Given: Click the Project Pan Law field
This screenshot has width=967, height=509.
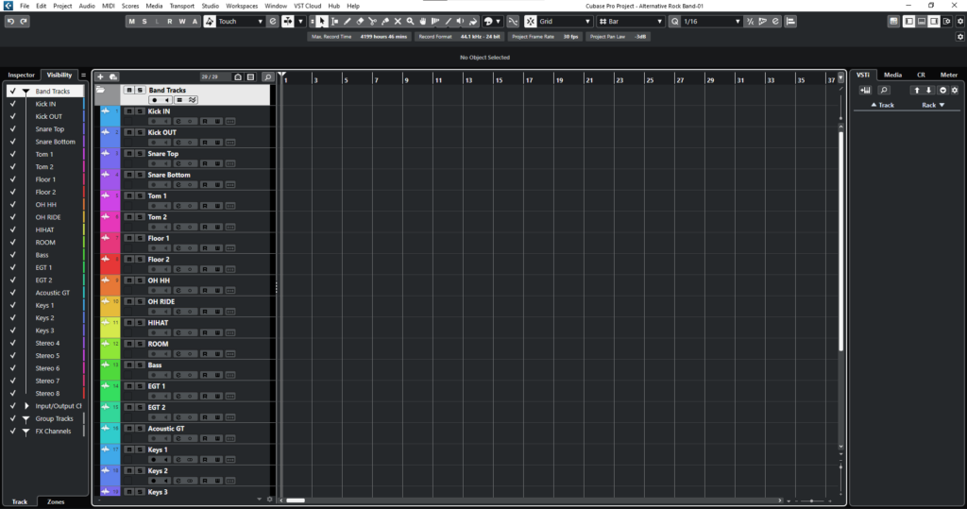Looking at the screenshot, I should pos(618,37).
